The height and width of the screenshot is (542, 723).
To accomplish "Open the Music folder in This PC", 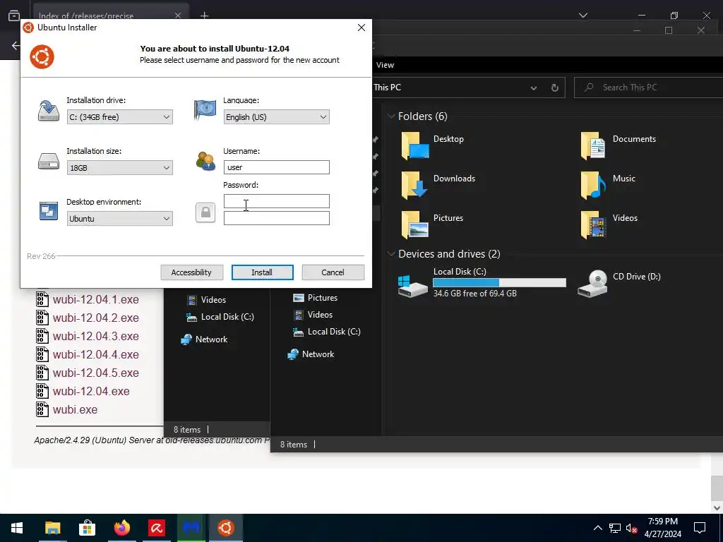I will tap(608, 184).
